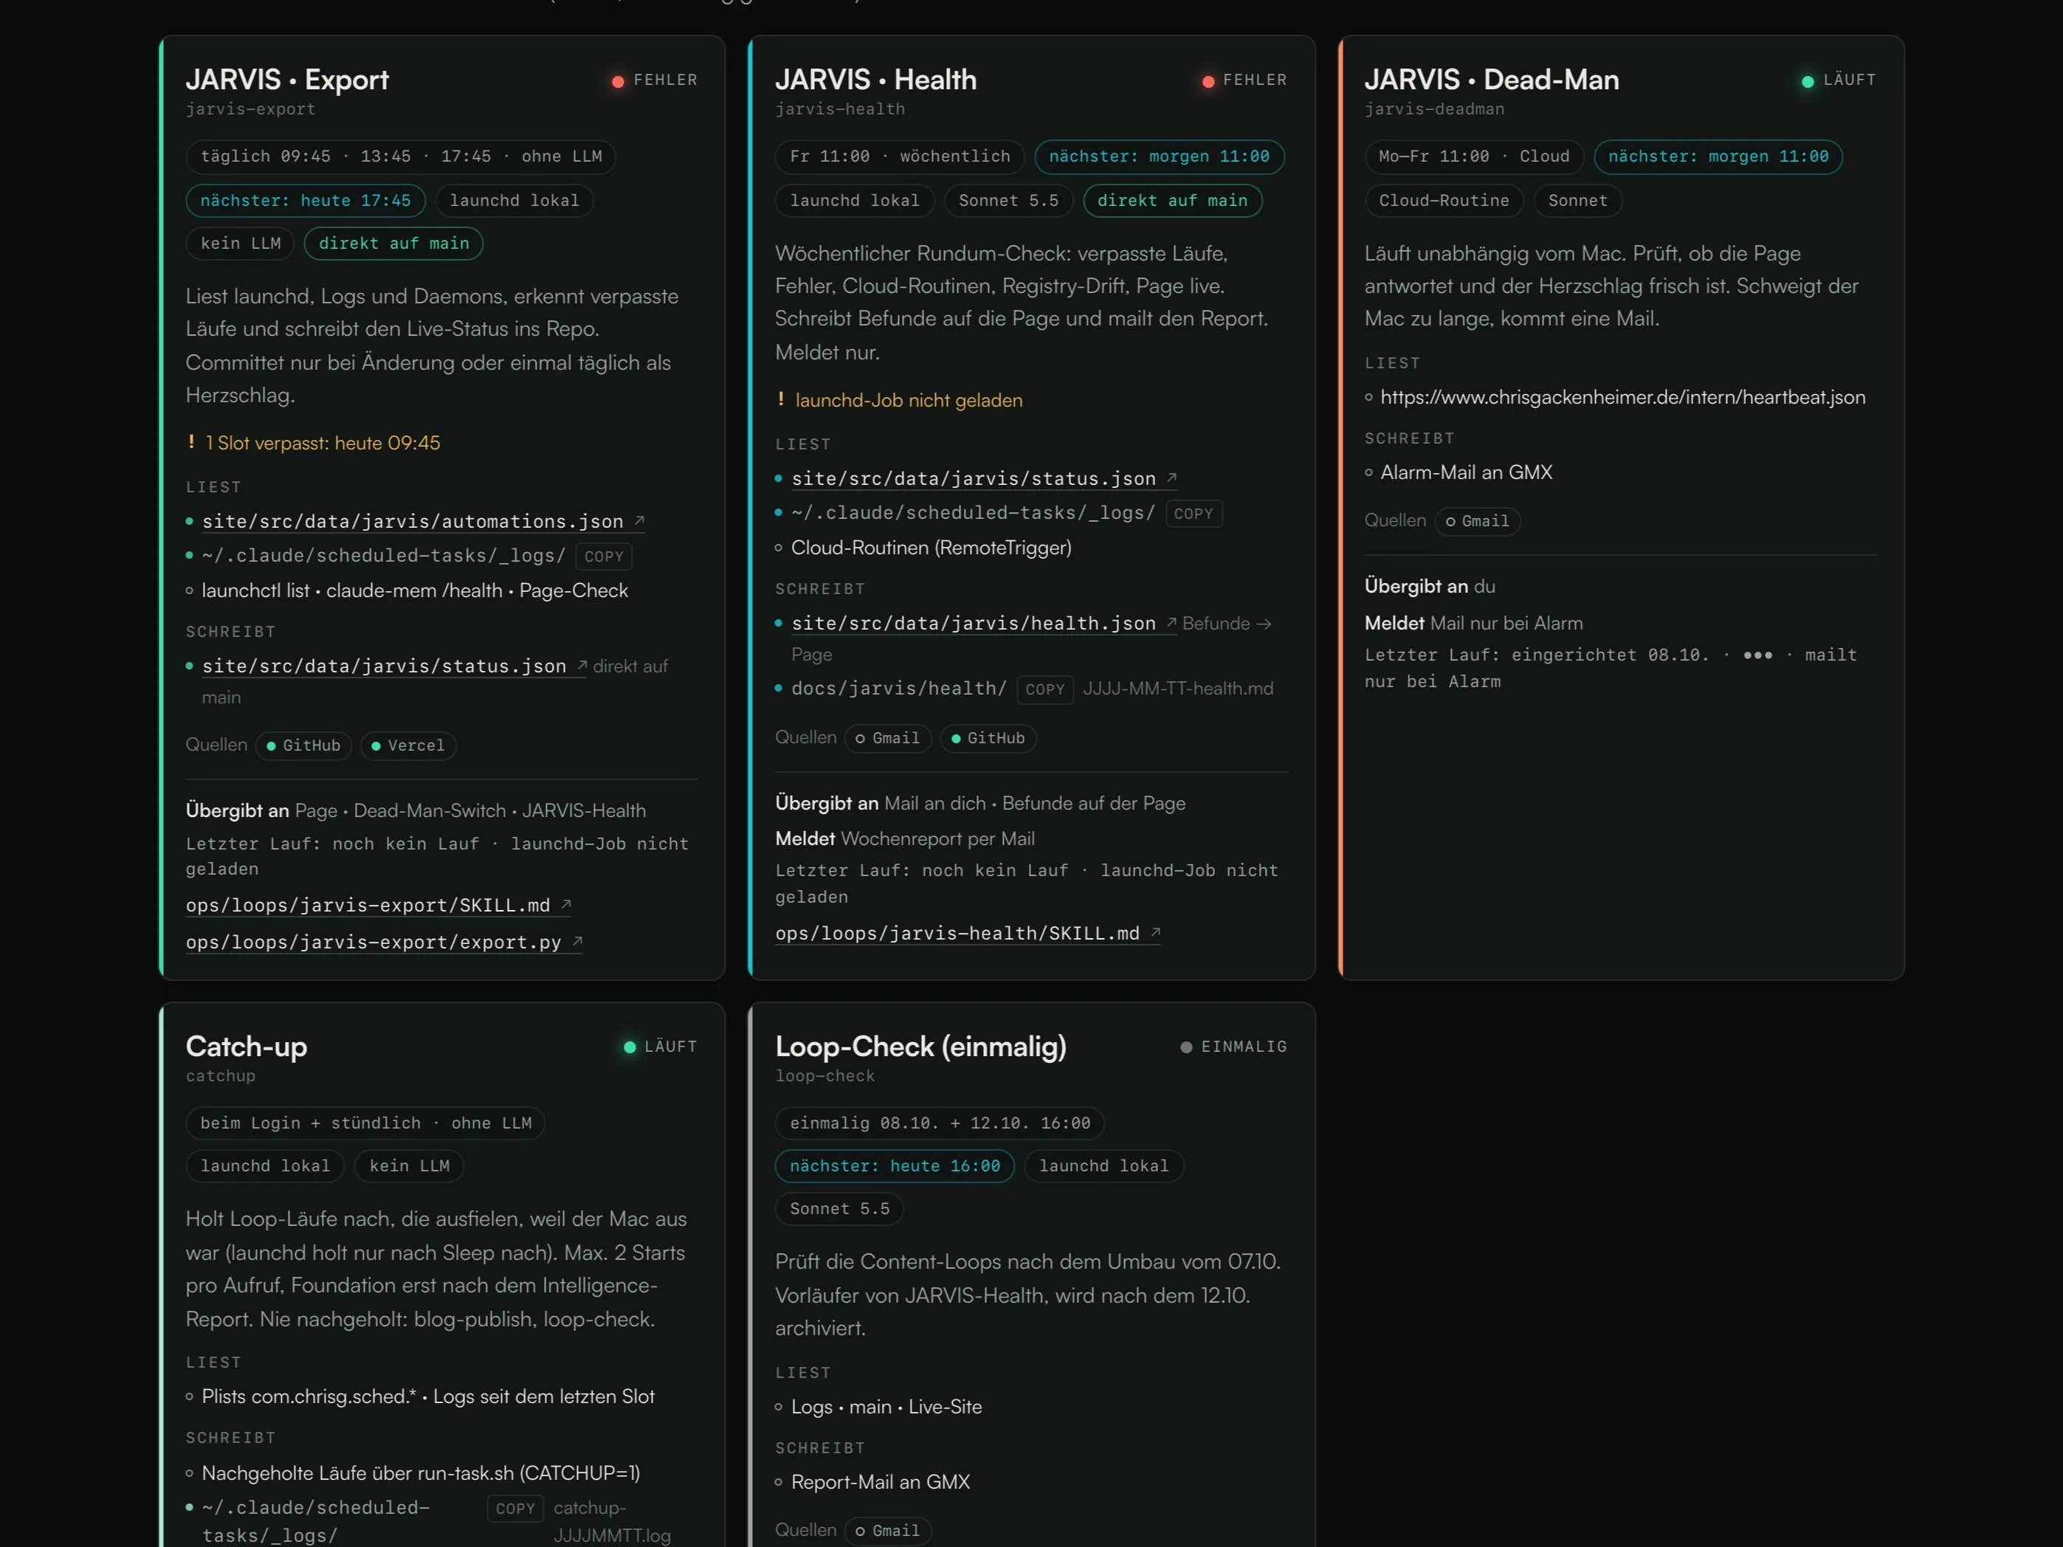Copy the _logs path in Export card
Image resolution: width=2063 pixels, height=1547 pixels.
pos(604,557)
